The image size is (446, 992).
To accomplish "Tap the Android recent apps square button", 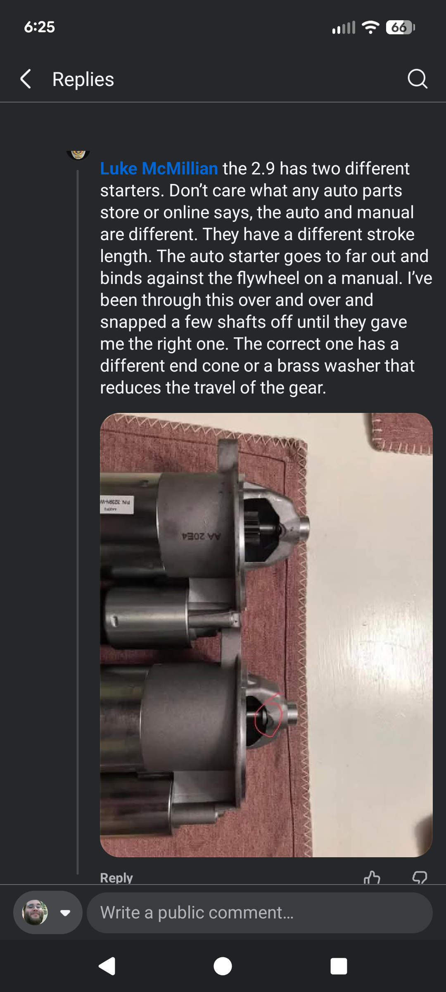I will click(339, 966).
